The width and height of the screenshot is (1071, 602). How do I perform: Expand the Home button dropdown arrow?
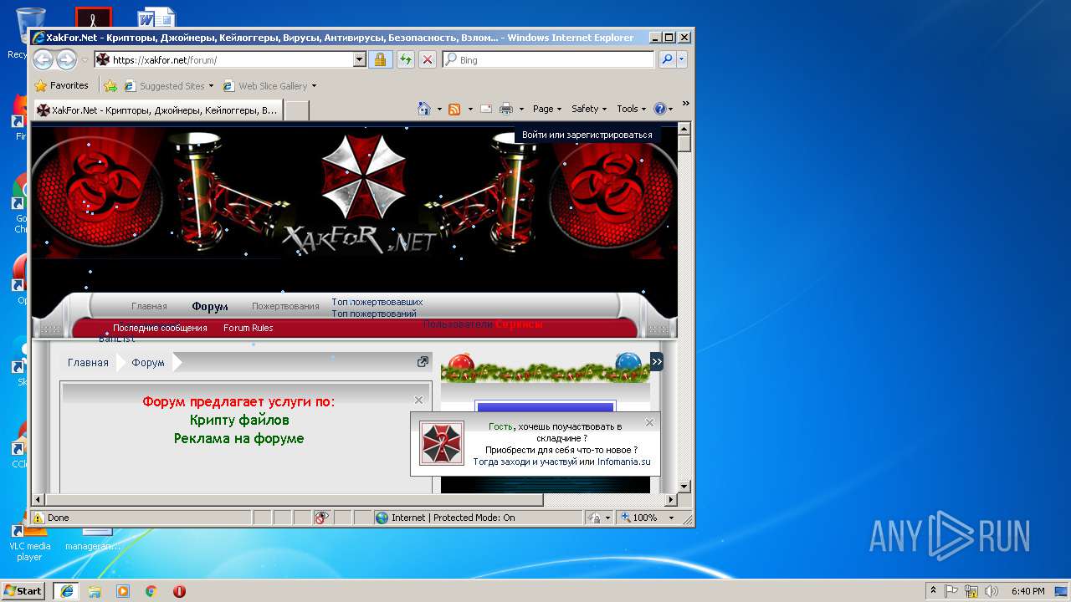click(439, 109)
